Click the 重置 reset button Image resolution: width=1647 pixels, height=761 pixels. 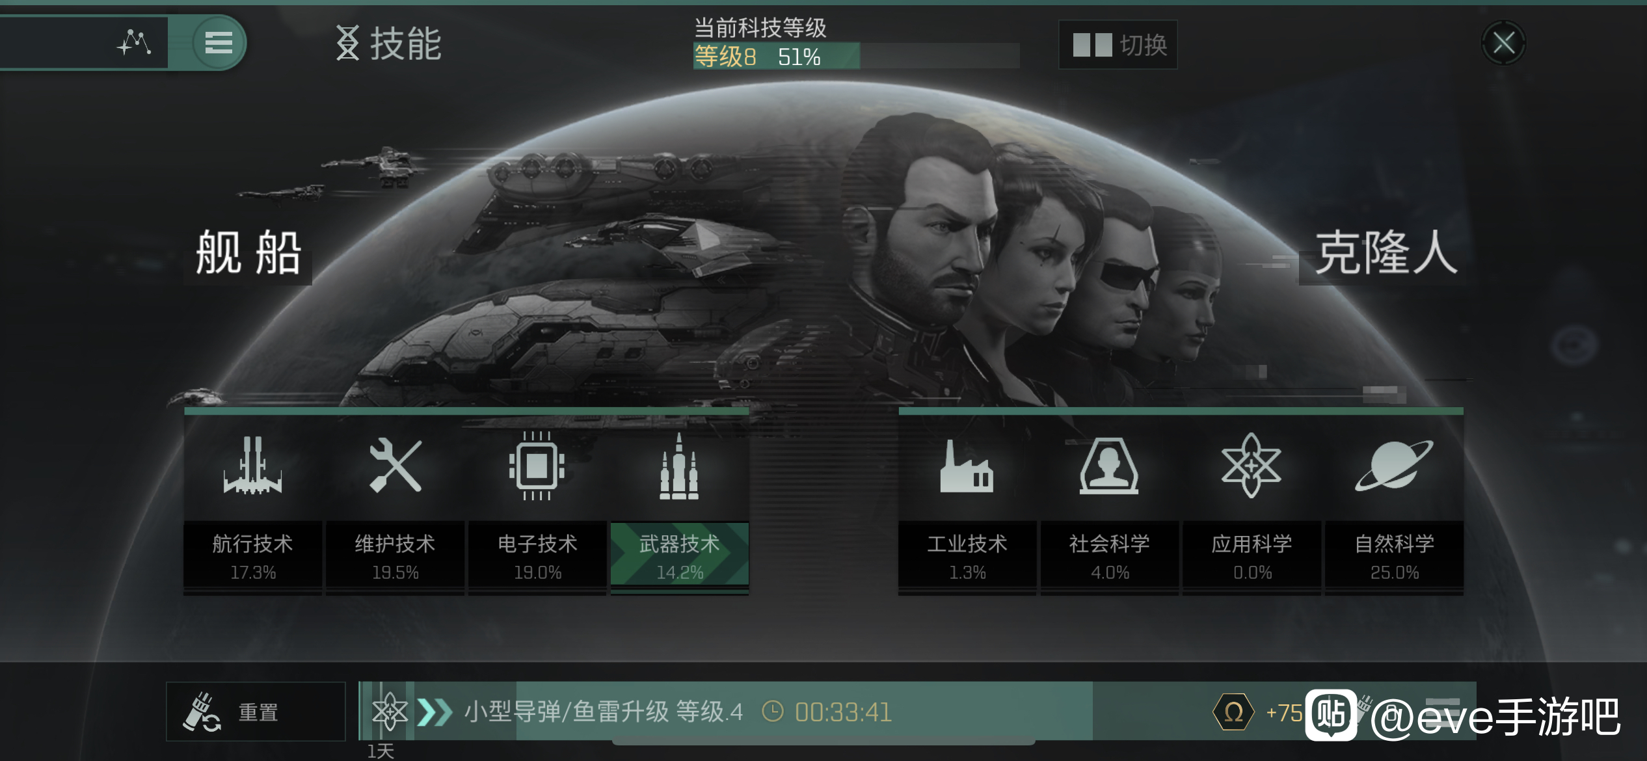256,712
